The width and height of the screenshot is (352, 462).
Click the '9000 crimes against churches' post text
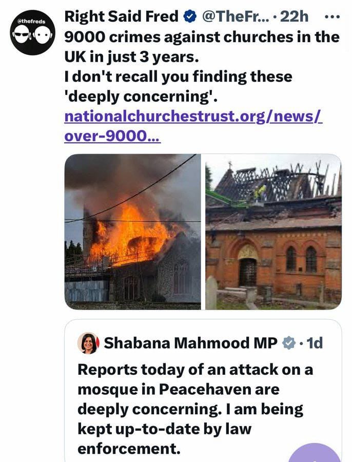coord(202,47)
